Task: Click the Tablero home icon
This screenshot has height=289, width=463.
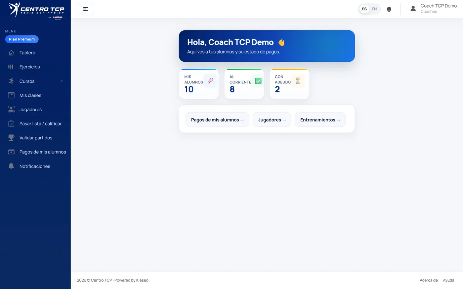Action: click(x=11, y=53)
